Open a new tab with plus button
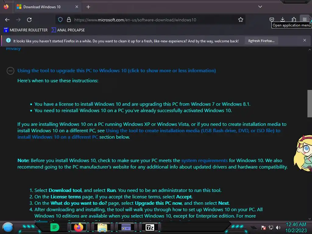Image resolution: width=312 pixels, height=234 pixels. 88,7
